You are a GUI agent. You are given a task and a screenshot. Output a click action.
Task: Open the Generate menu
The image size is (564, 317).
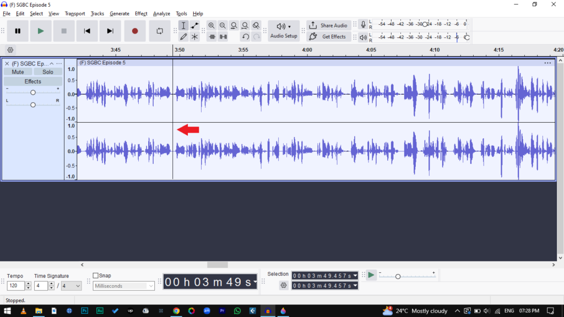pos(120,14)
